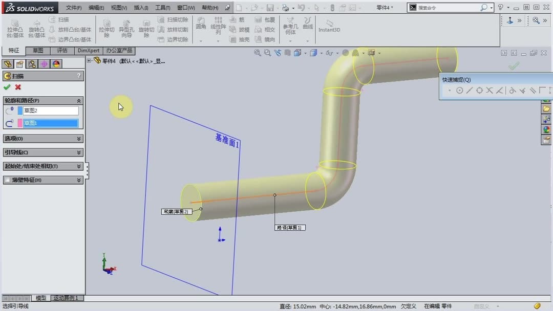Select the 扫描 (Sweep) feature tool
The height and width of the screenshot is (311, 553).
(60, 19)
